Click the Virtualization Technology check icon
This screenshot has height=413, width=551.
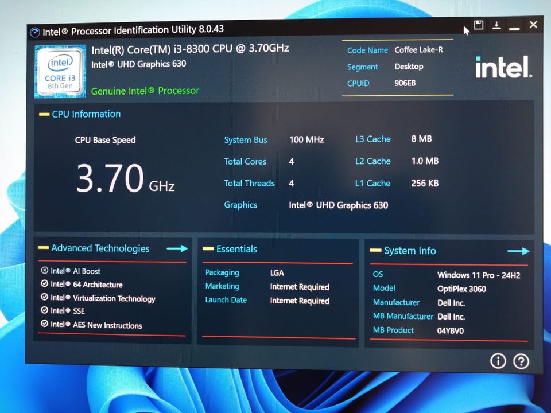pyautogui.click(x=45, y=297)
